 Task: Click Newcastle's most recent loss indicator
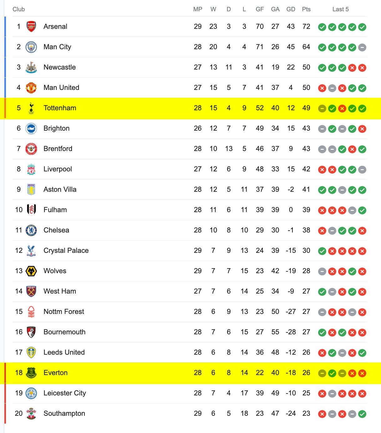362,68
